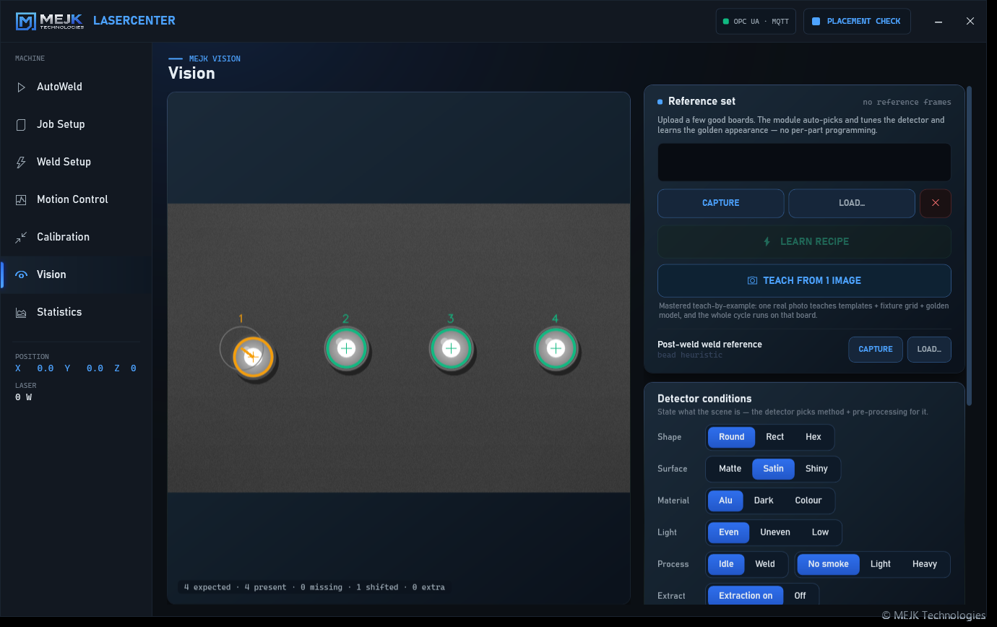Click the Job Setup document icon
Image resolution: width=997 pixels, height=627 pixels.
point(21,124)
